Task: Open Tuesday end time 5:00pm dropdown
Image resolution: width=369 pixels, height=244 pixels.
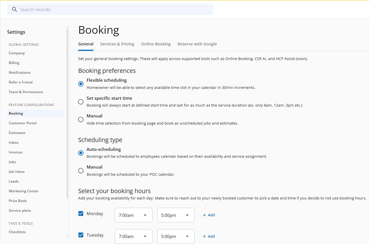Action: (176, 236)
